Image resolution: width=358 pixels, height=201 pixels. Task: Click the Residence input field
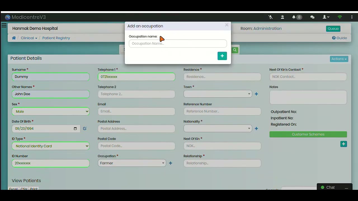point(222,77)
